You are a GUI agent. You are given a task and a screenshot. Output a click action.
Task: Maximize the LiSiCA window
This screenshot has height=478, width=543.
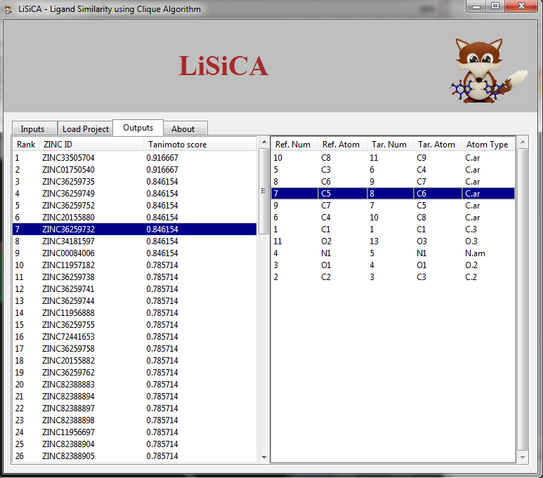[495, 7]
